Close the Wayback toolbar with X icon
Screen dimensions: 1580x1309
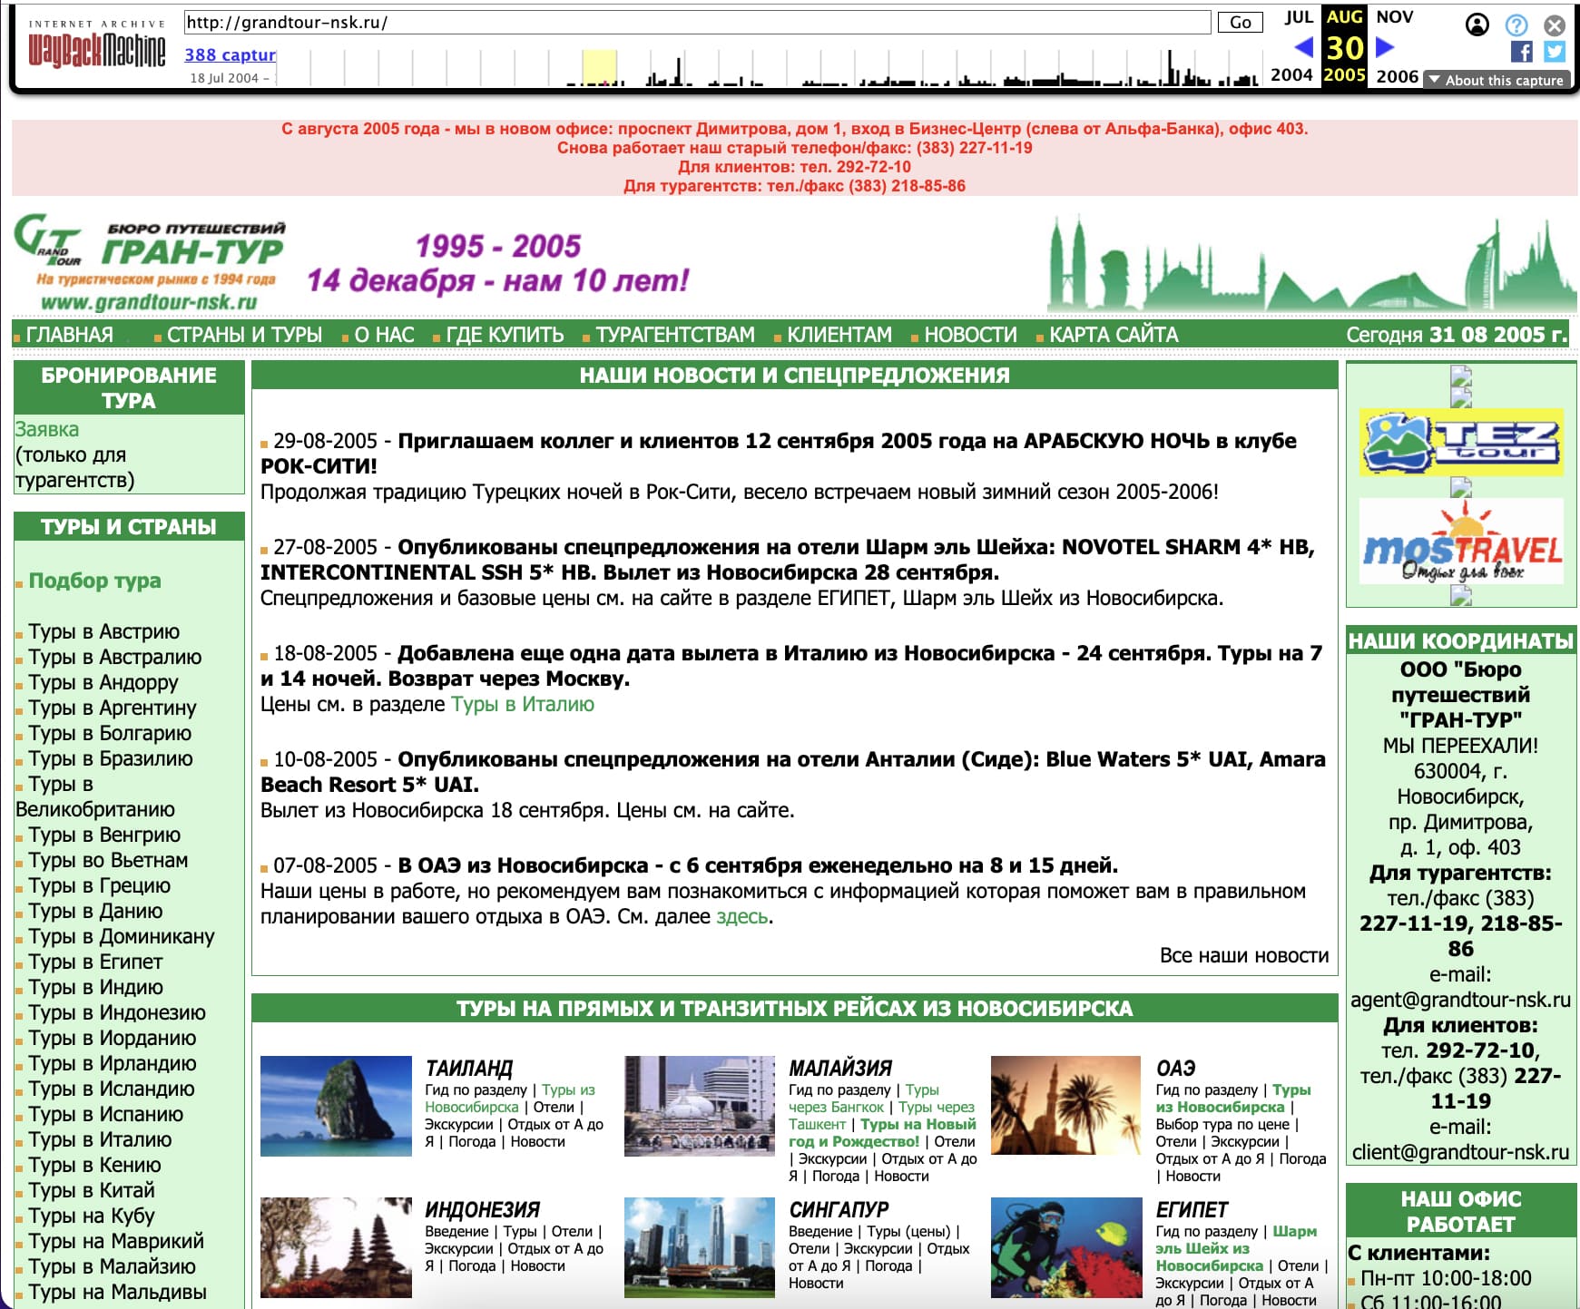click(x=1555, y=24)
